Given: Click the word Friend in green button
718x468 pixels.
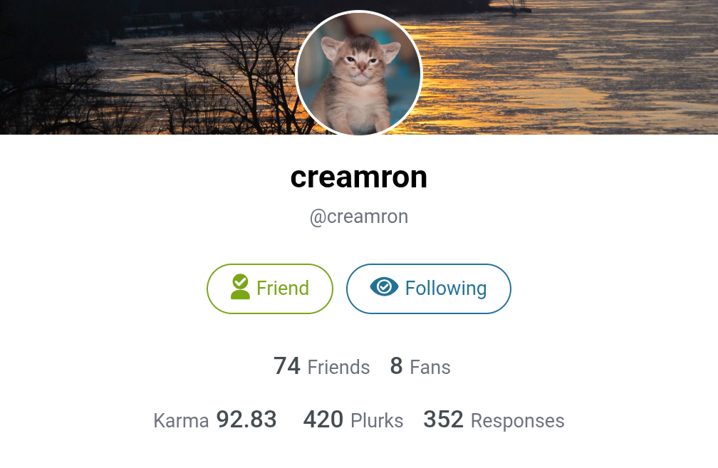Looking at the screenshot, I should (283, 288).
